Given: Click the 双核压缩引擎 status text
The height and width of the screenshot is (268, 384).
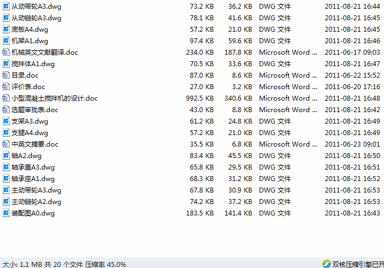Looking at the screenshot, I should click(x=358, y=264).
